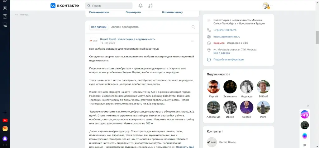319x148 pixels.
Task: Expand the post with Показать ещё
Action: click(x=185, y=147)
